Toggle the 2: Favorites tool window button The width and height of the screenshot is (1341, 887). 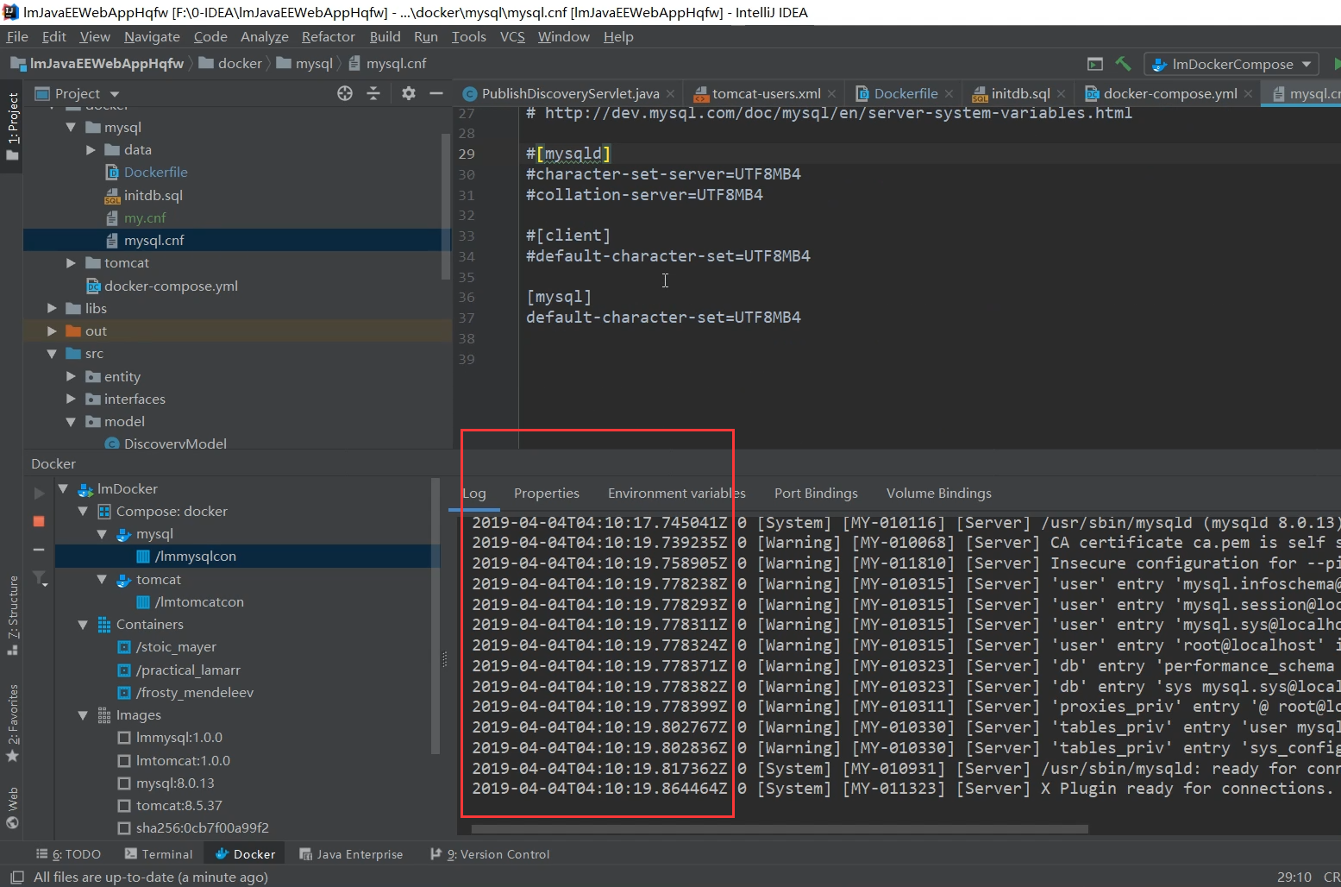click(12, 723)
